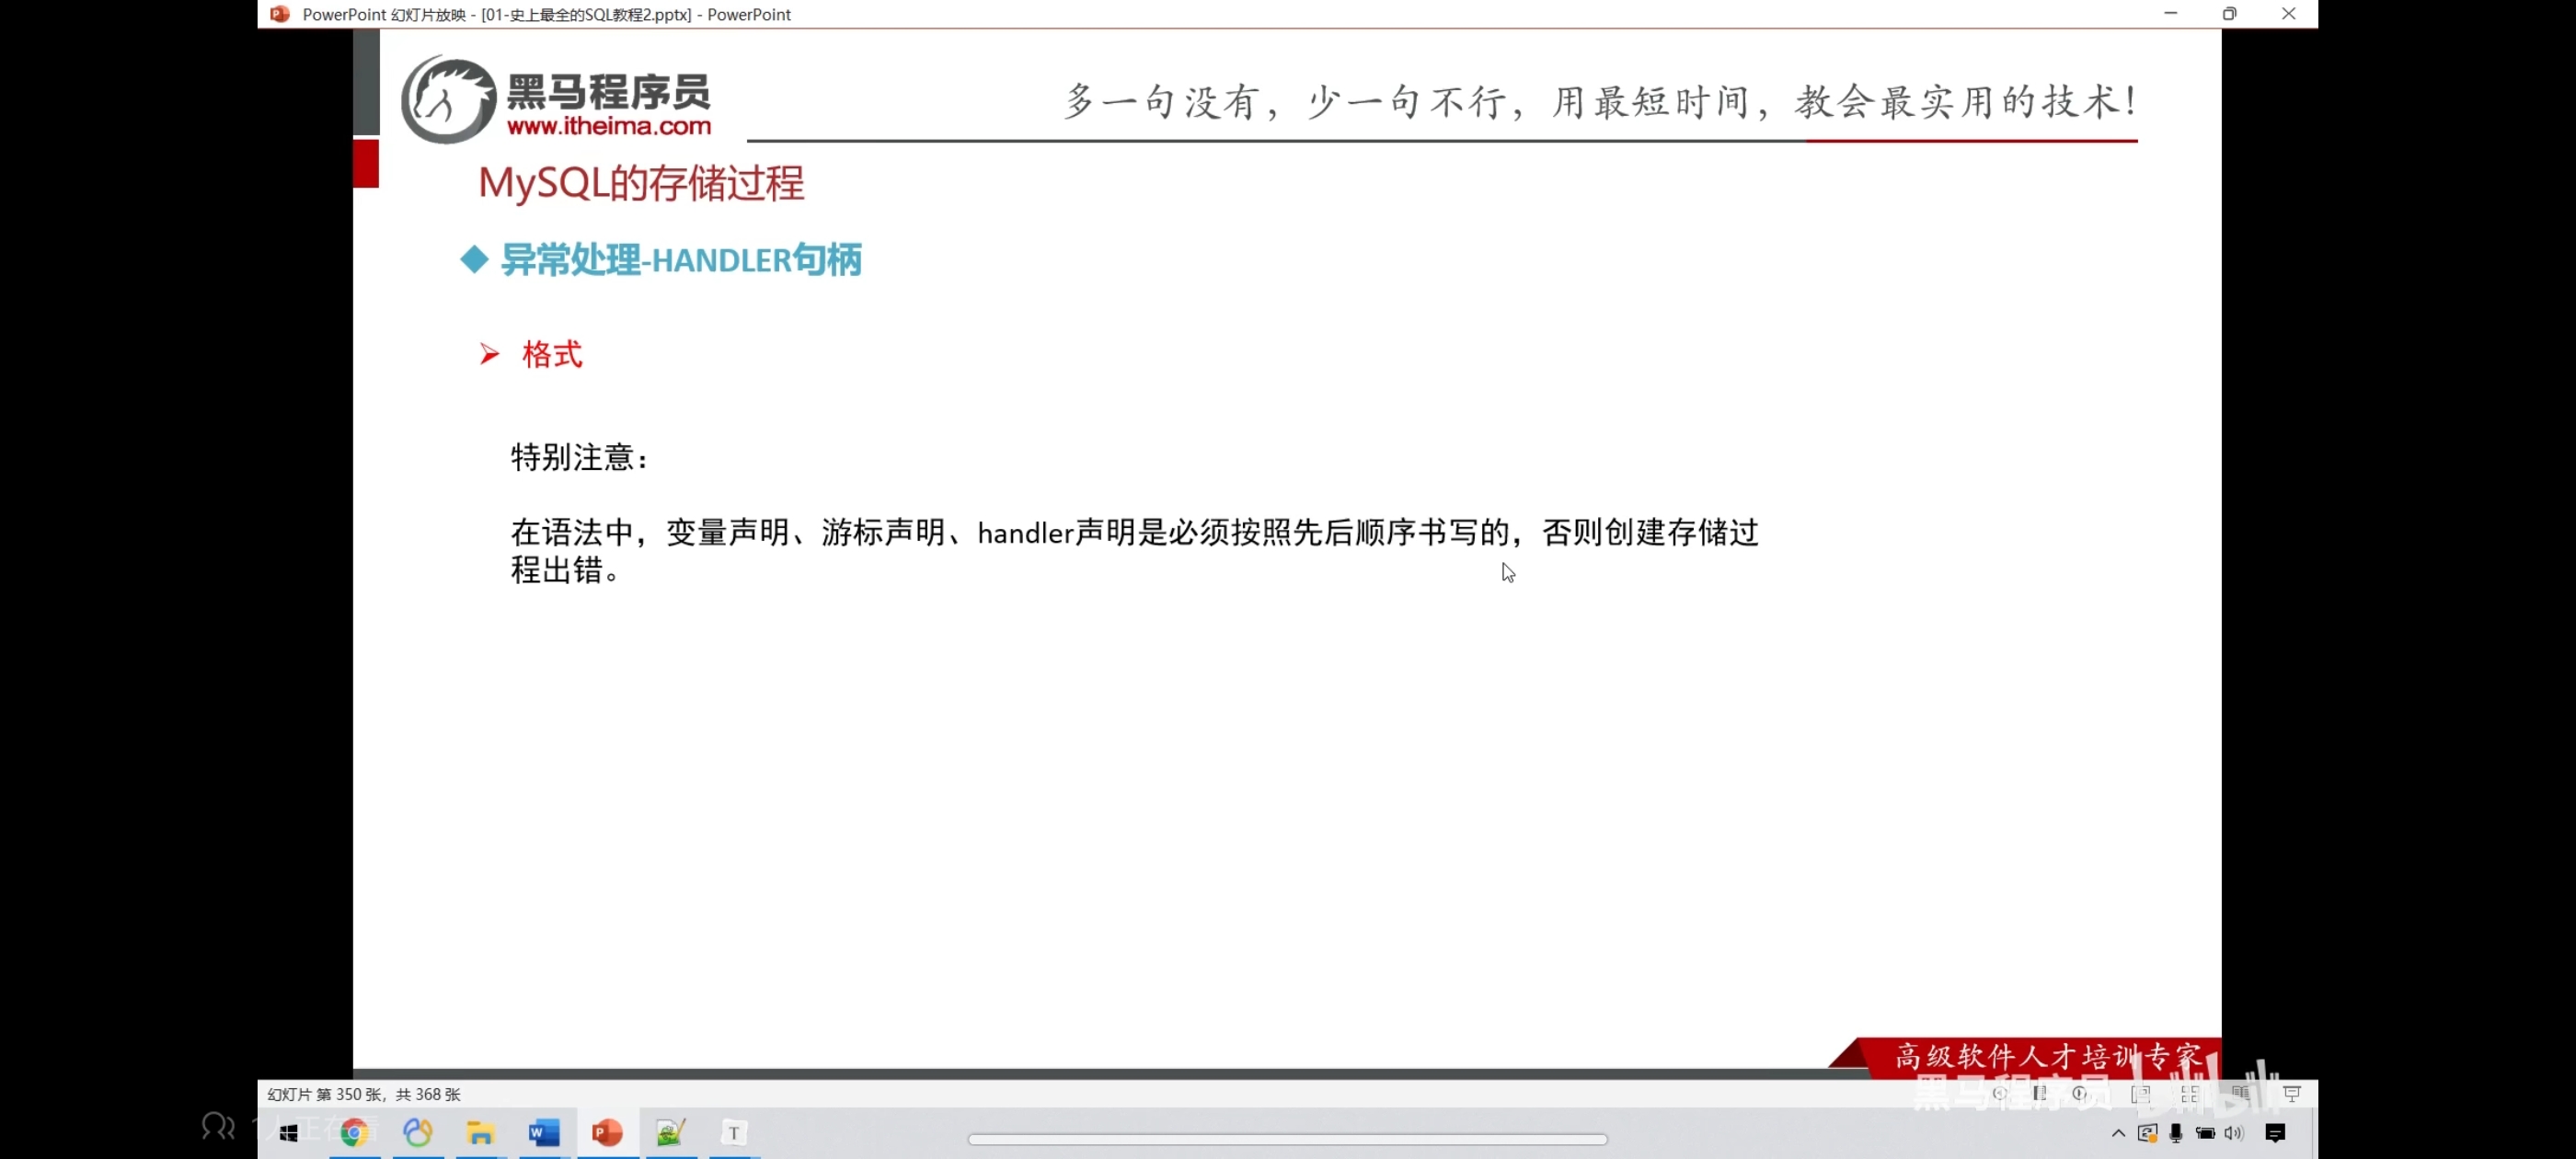
Task: Open Navicat from the taskbar
Action: (418, 1133)
